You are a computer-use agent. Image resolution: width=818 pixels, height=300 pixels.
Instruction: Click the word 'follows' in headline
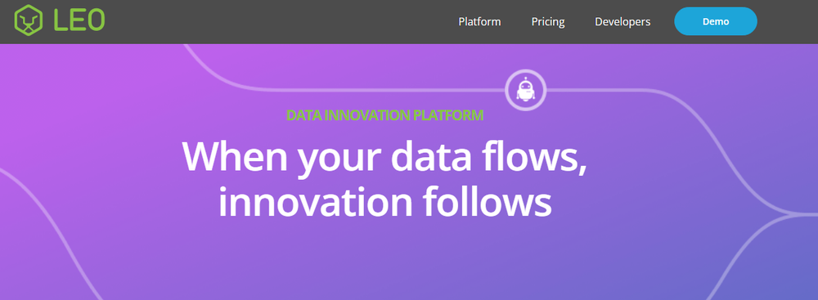click(x=488, y=201)
